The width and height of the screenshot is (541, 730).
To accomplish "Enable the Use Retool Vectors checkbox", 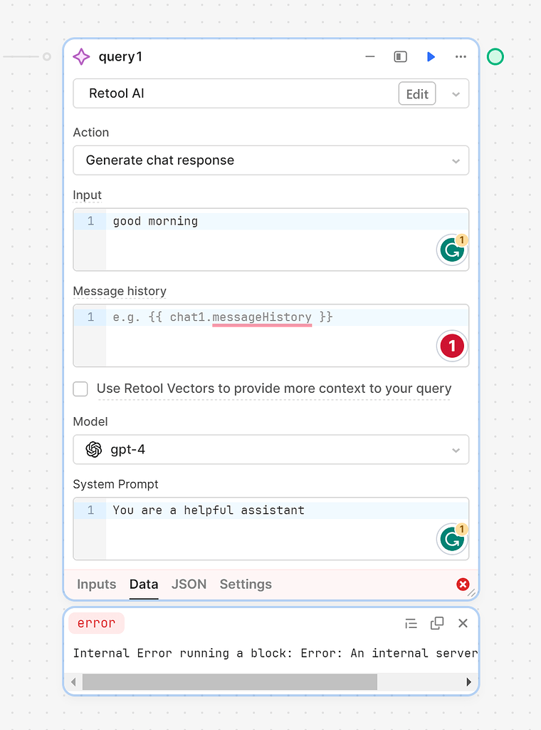I will [x=80, y=389].
